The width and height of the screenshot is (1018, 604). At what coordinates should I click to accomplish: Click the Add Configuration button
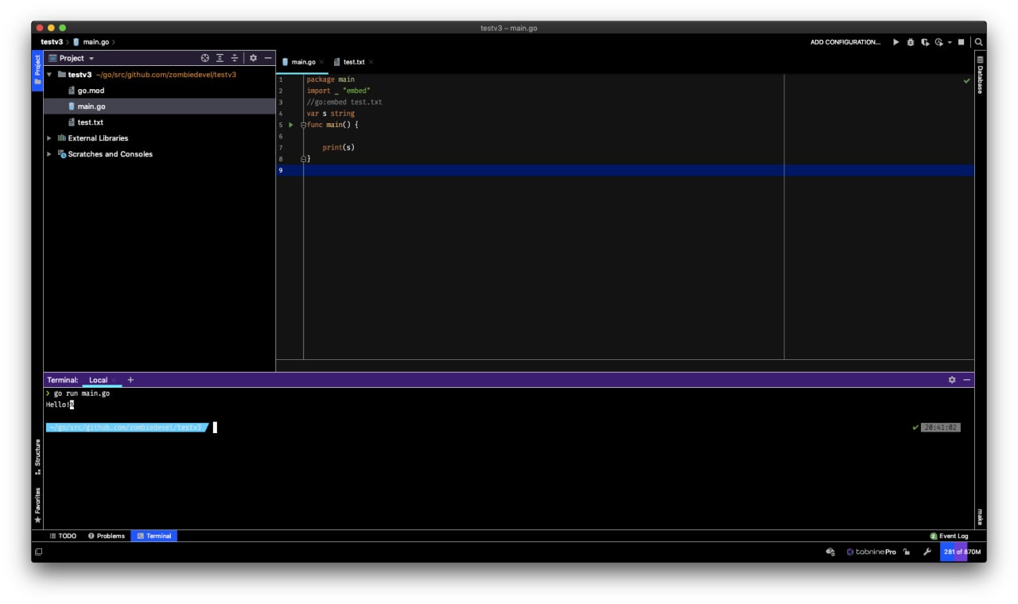pos(845,42)
